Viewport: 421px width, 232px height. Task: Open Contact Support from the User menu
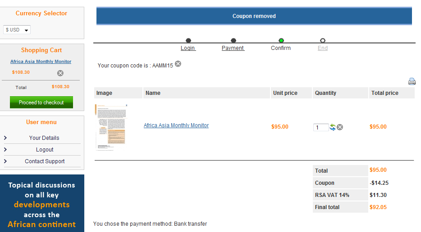[x=45, y=161]
